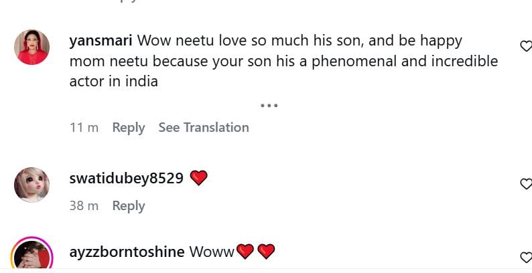The image size is (532, 273).
Task: Click yansmari profile picture
Action: pos(31,47)
